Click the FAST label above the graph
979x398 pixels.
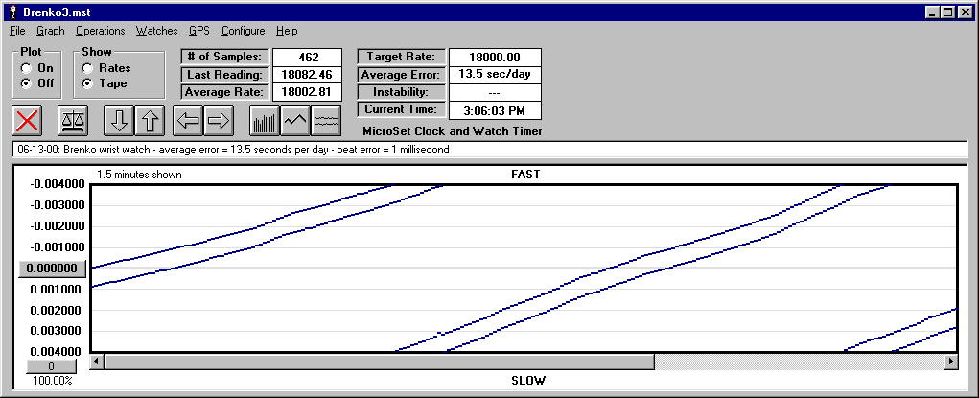click(x=525, y=175)
